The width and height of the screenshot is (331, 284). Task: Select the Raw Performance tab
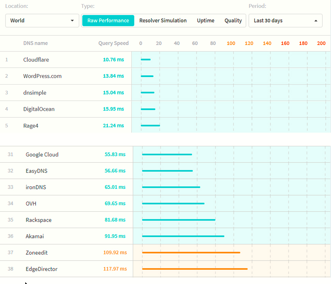108,21
